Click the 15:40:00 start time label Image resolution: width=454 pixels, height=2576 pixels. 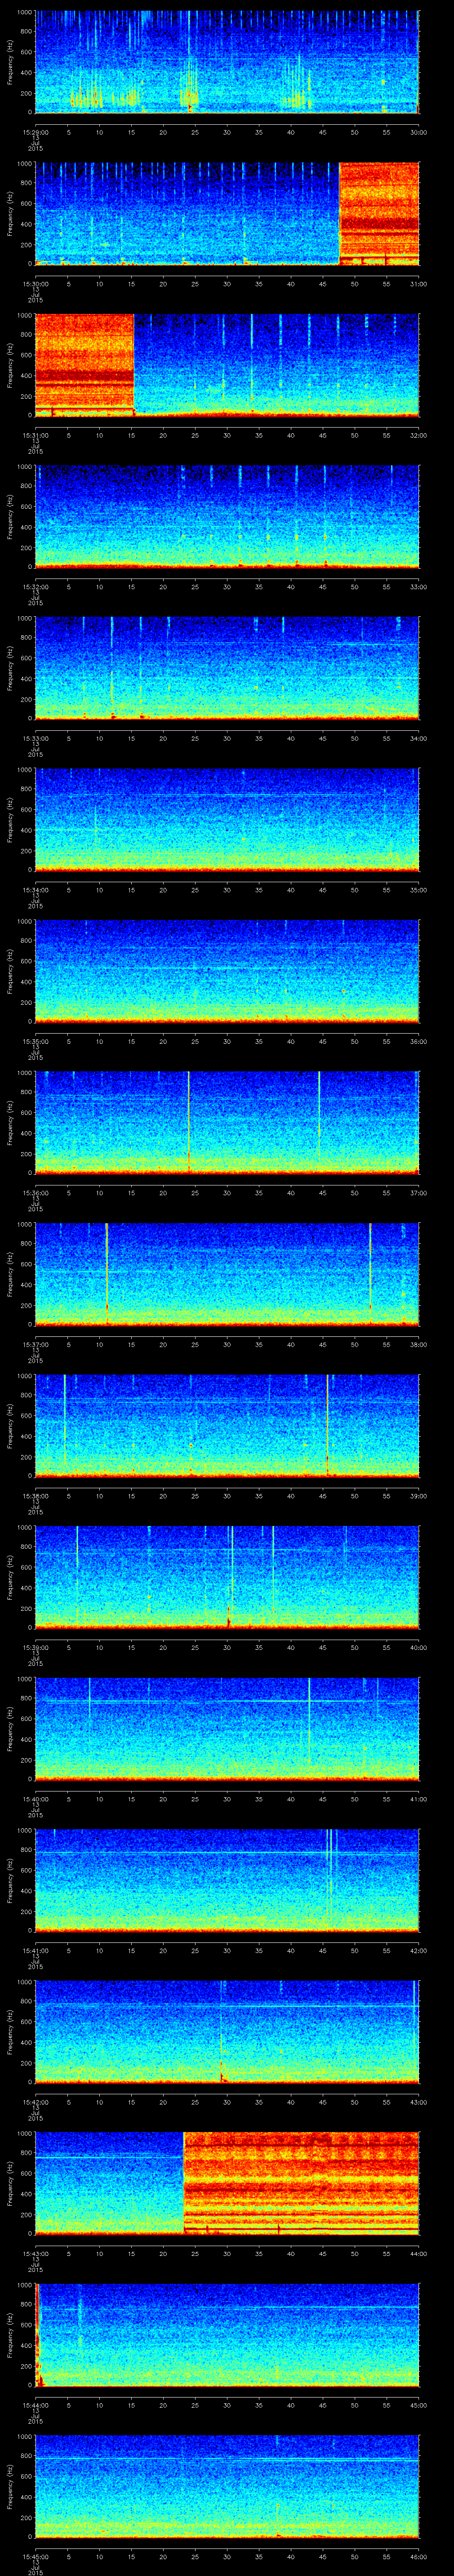coord(35,1799)
